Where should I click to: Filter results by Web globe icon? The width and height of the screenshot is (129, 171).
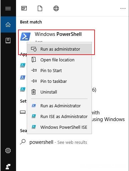coord(56,8)
